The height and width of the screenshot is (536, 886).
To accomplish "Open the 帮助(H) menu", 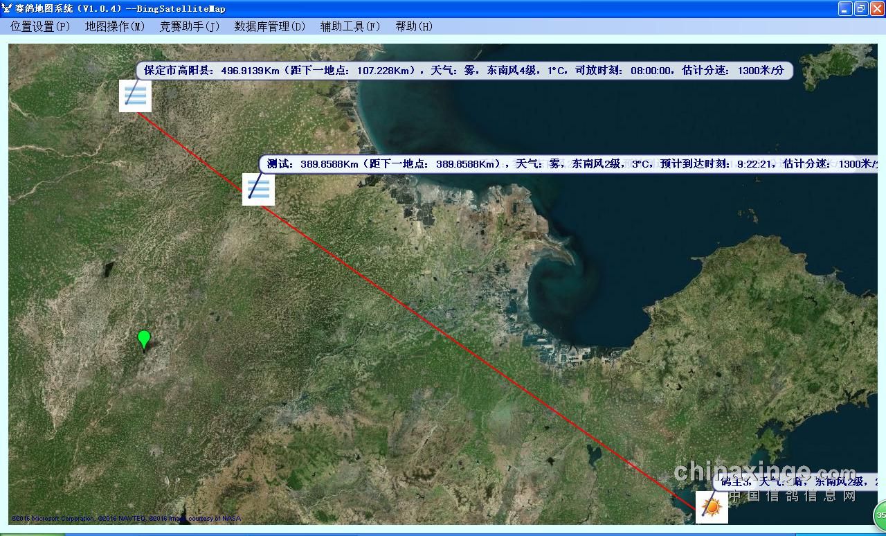I will (414, 26).
